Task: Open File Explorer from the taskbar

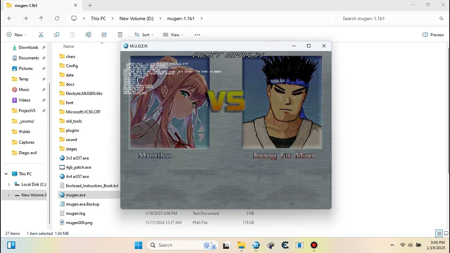Action: 241,245
